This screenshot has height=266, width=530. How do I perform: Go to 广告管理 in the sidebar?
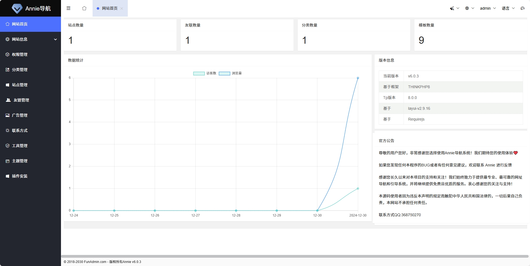pos(20,115)
